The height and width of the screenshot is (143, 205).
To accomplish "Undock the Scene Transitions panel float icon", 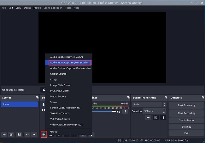I will tap(166, 97).
